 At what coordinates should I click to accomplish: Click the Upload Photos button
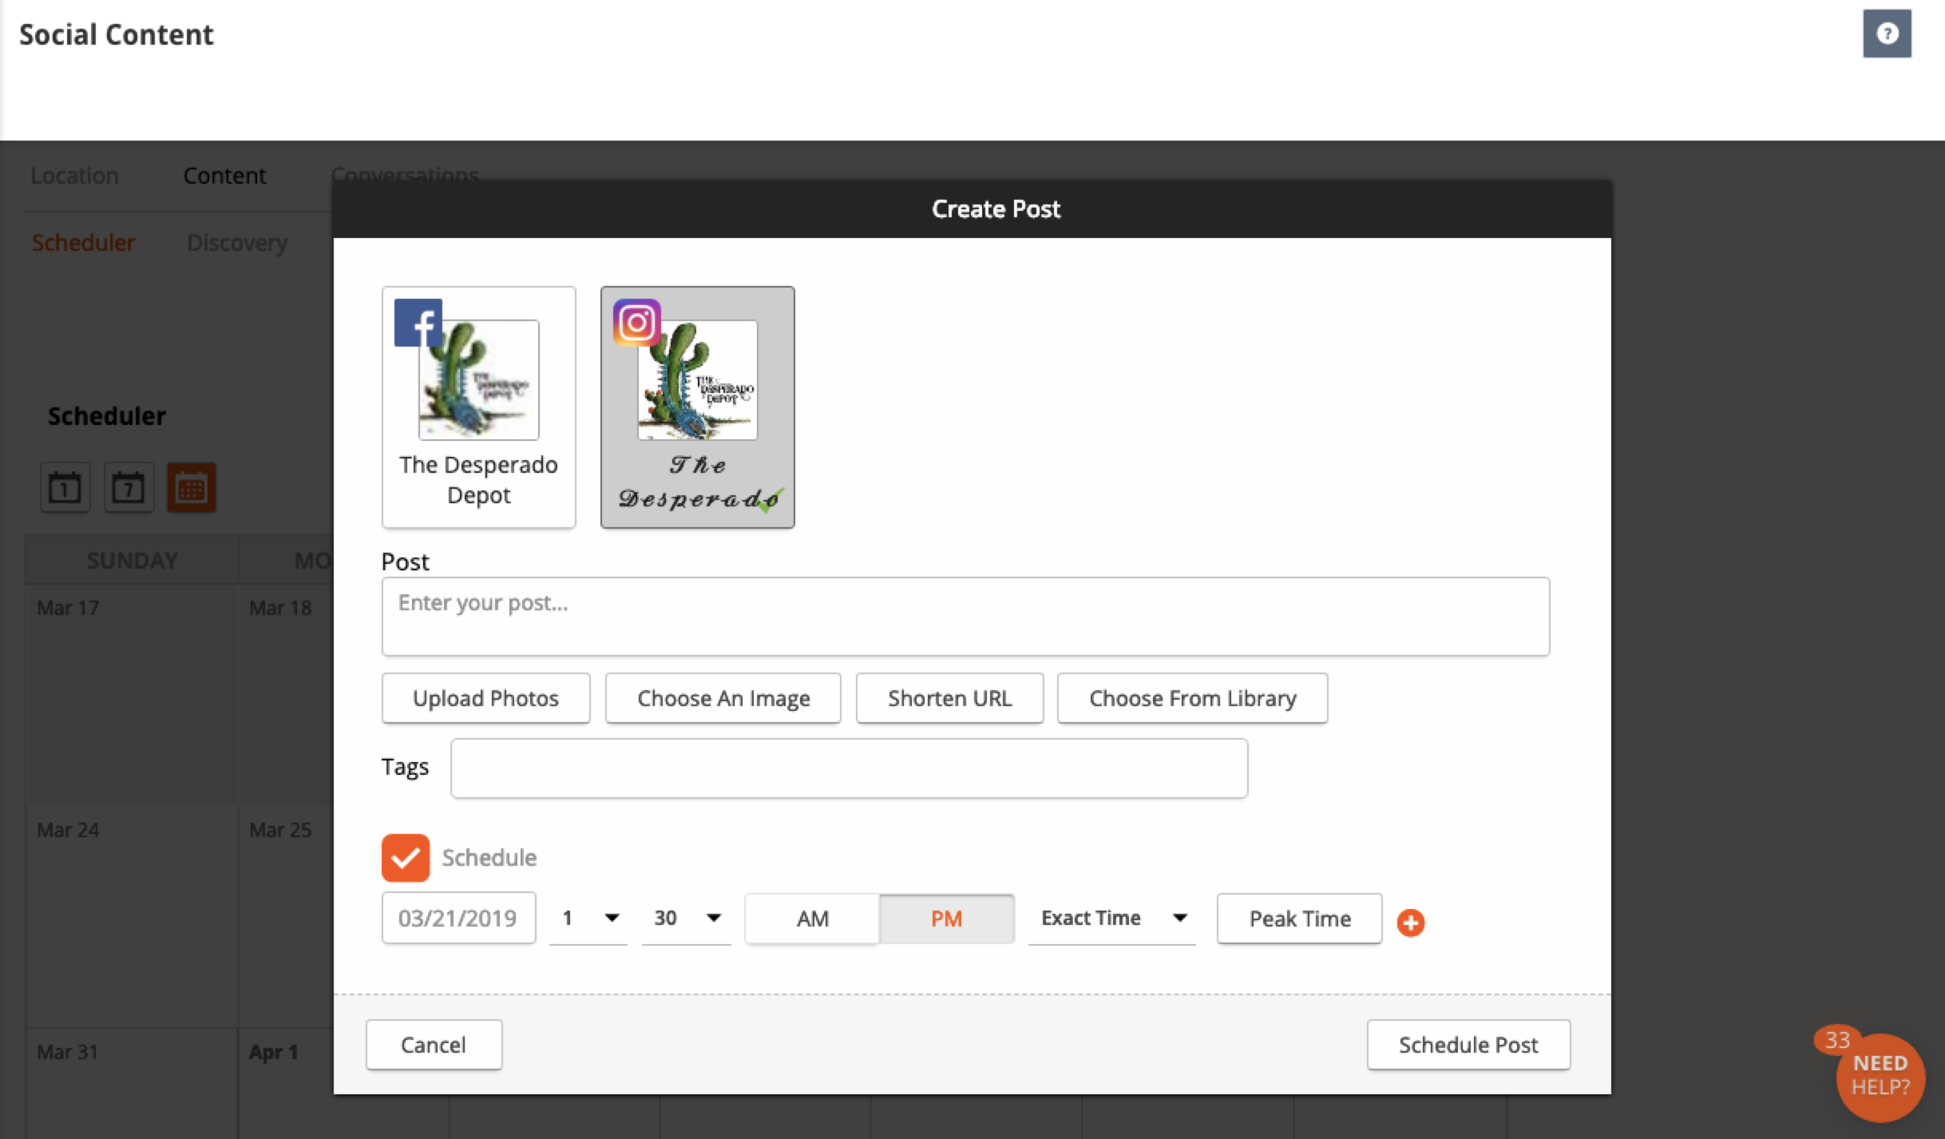coord(485,698)
